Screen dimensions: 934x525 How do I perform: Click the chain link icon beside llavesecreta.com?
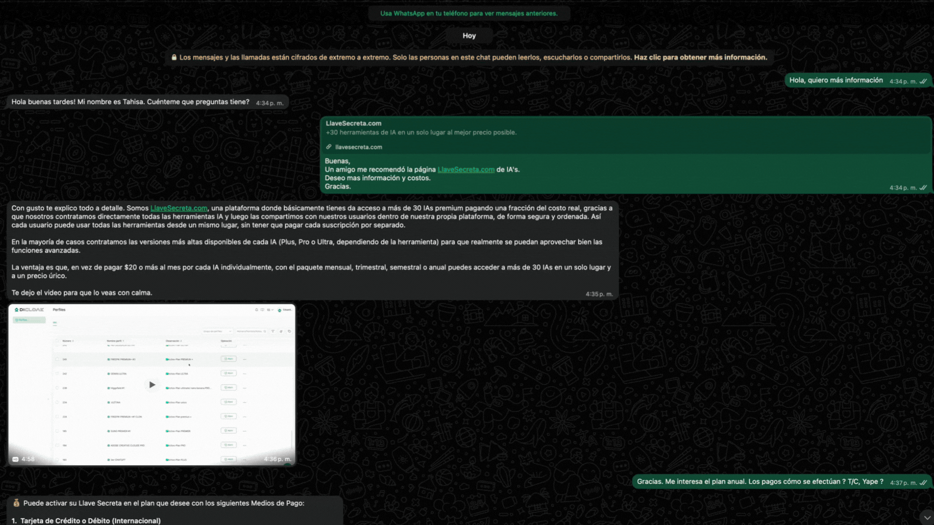[x=329, y=147]
